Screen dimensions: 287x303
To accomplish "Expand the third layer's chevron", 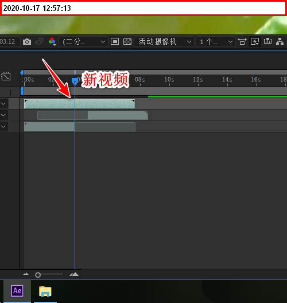I will (3, 127).
